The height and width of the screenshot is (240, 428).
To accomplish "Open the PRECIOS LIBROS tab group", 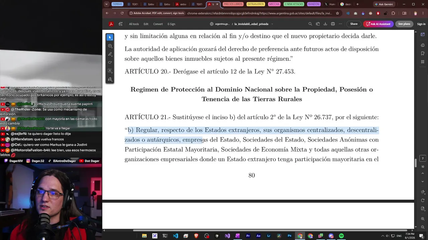I will point(233,4).
